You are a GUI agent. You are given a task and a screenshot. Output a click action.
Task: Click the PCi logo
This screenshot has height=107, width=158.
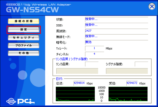[21, 101]
